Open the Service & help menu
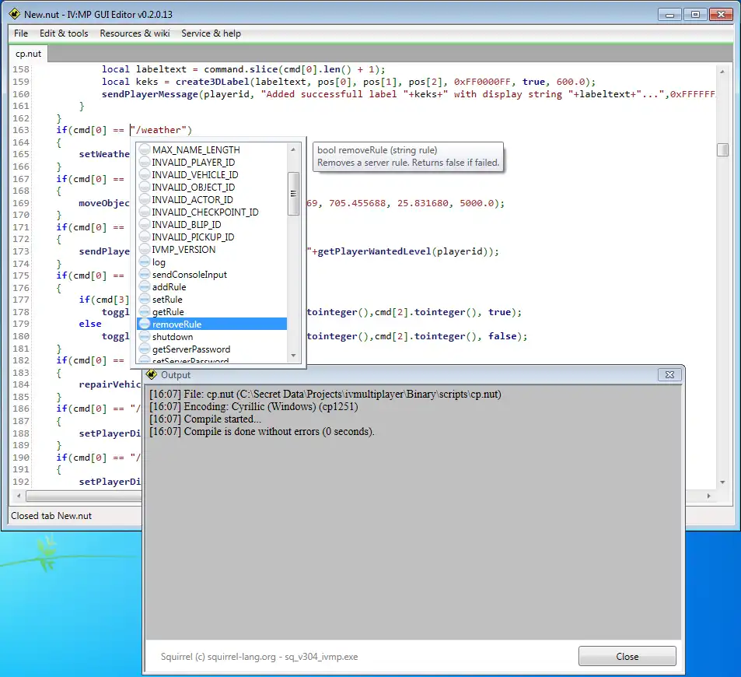The image size is (741, 677). click(x=211, y=33)
